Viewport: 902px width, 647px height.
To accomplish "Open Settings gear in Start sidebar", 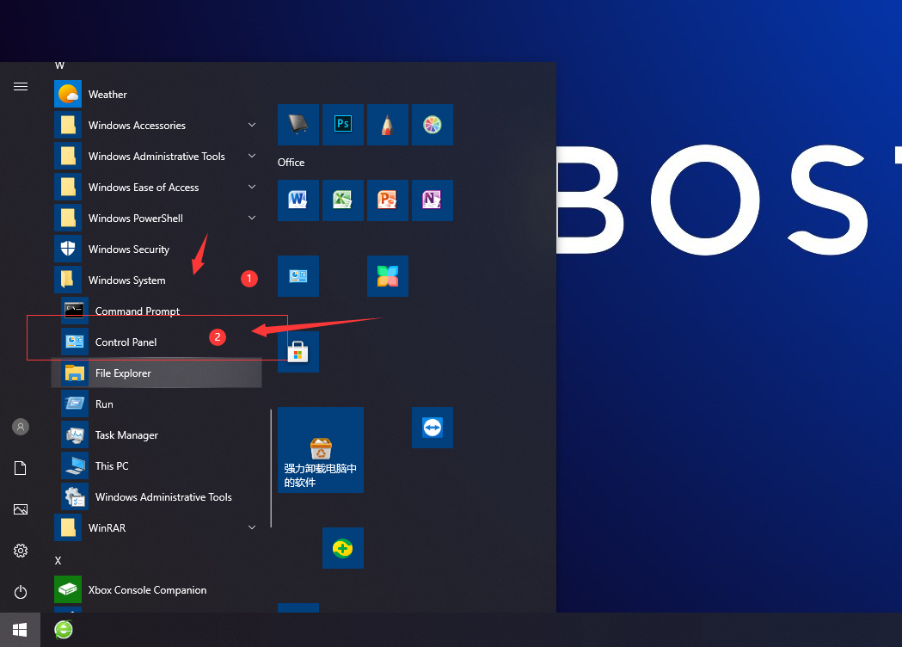I will click(x=21, y=551).
